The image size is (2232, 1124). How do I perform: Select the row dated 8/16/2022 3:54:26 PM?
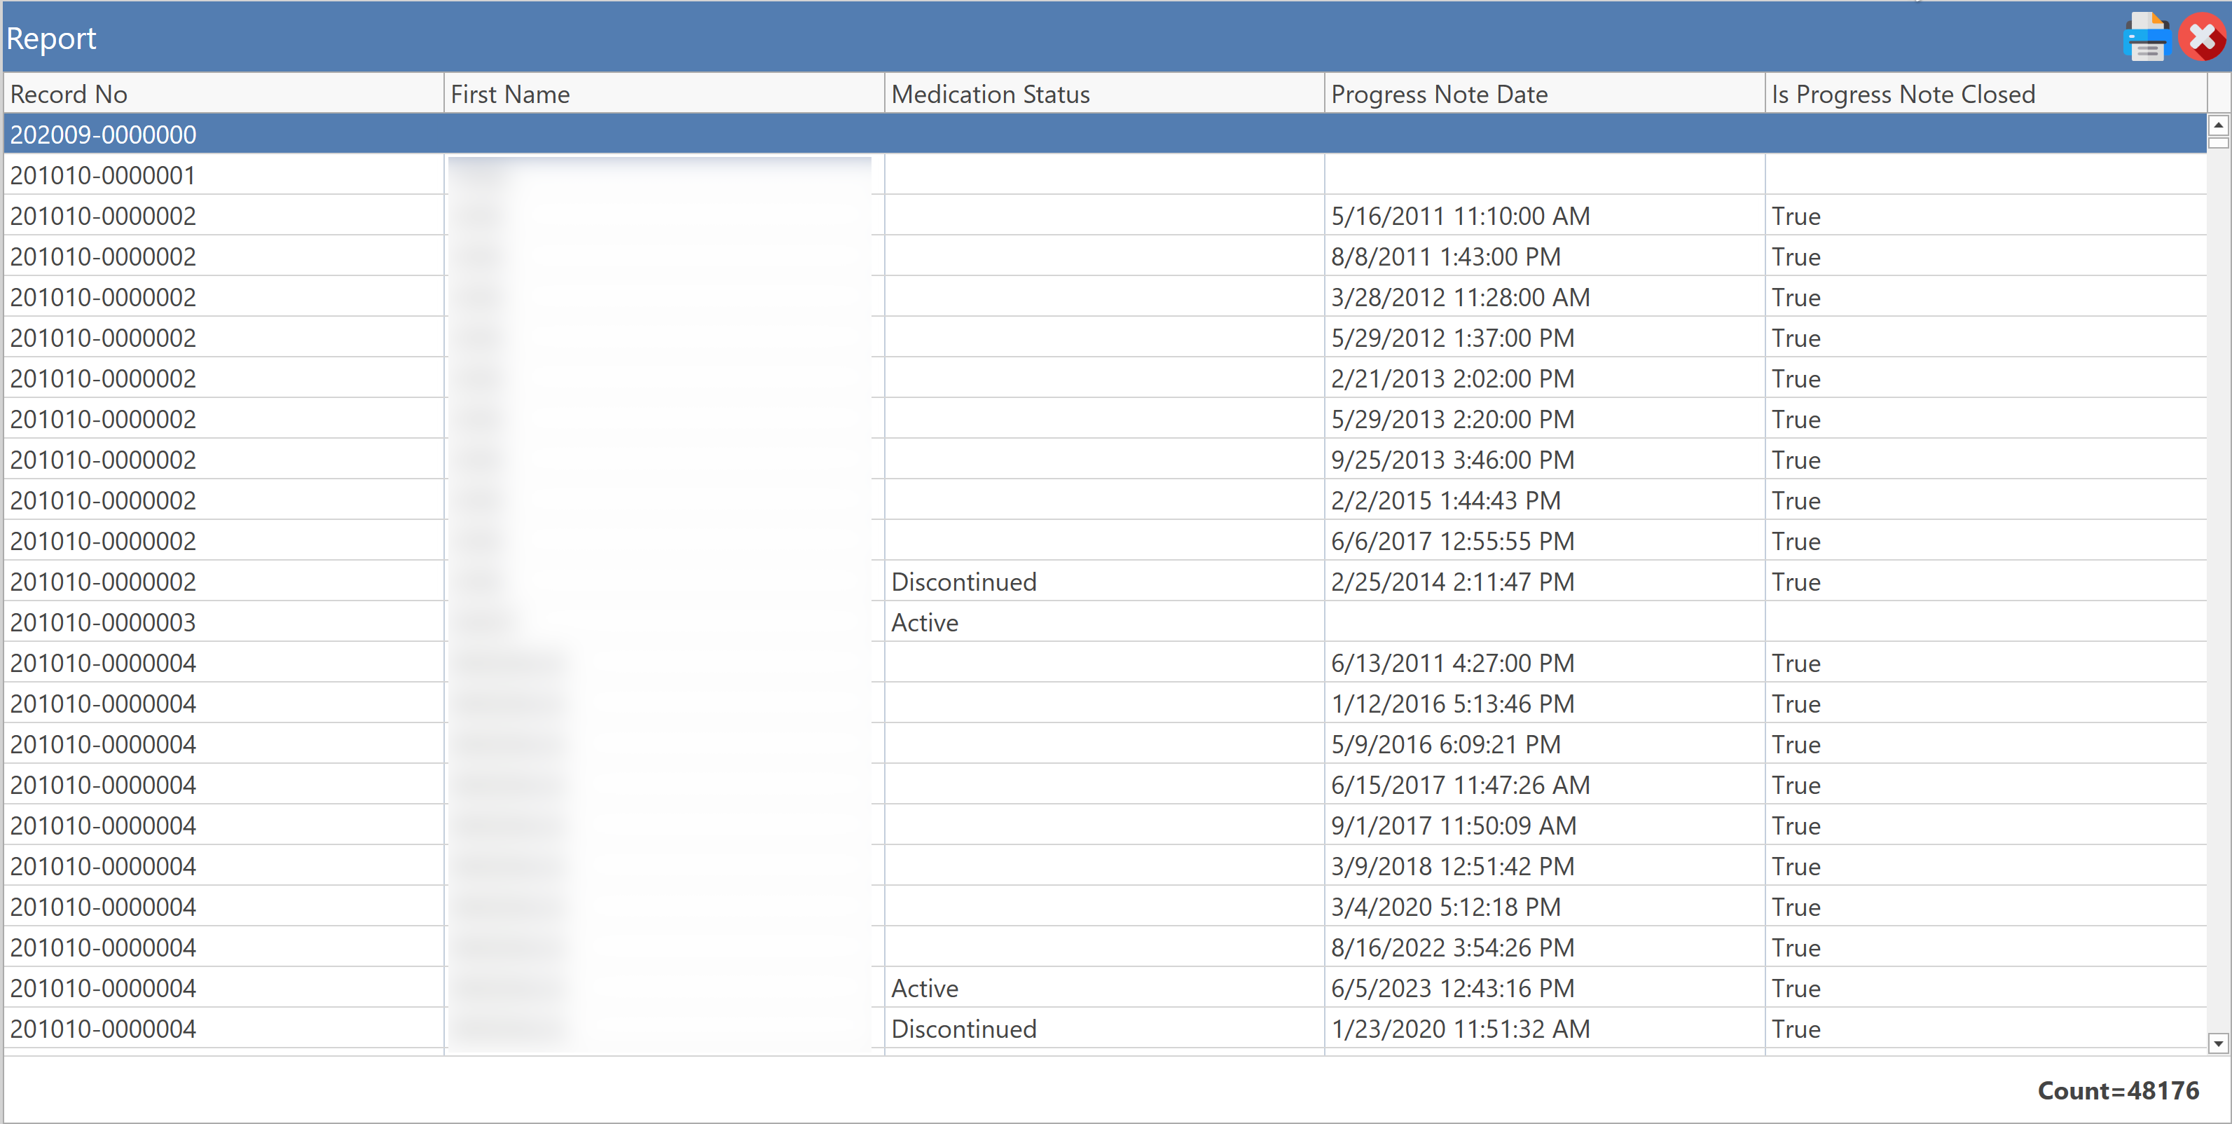coord(1452,947)
